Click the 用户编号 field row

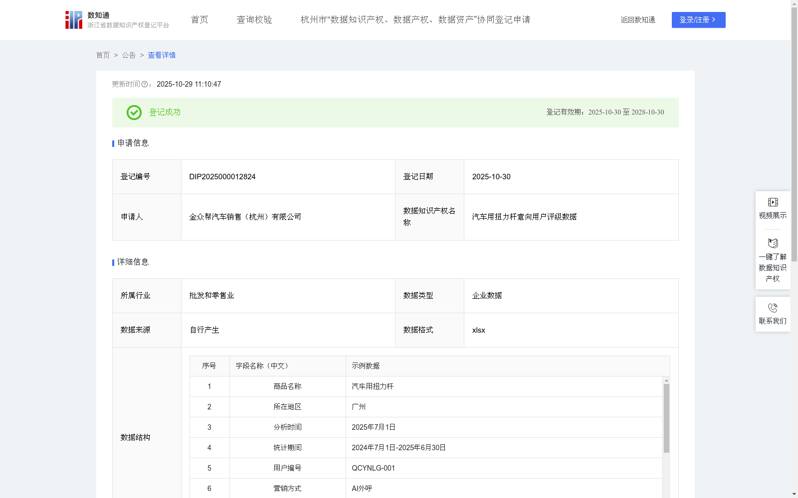(x=426, y=468)
